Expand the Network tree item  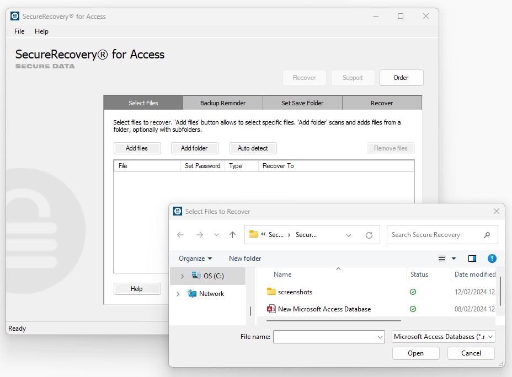coord(178,293)
